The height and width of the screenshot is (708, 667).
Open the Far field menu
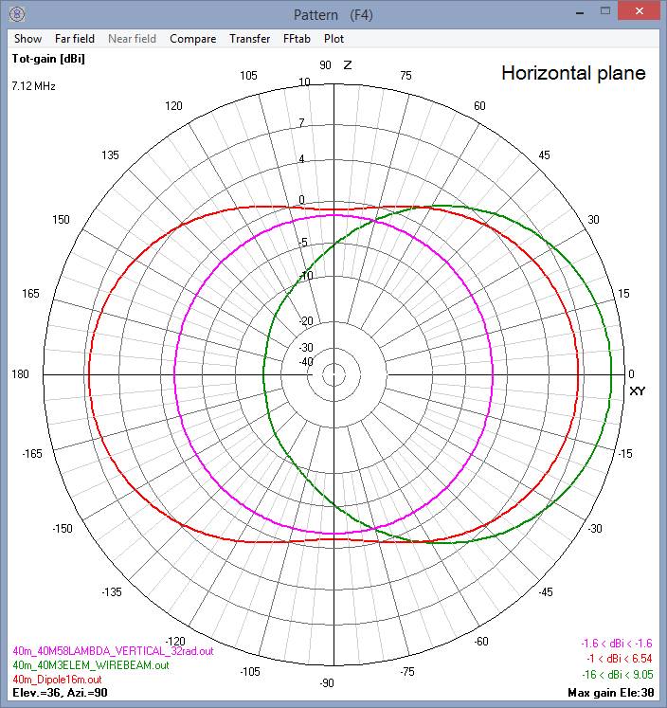click(x=75, y=39)
